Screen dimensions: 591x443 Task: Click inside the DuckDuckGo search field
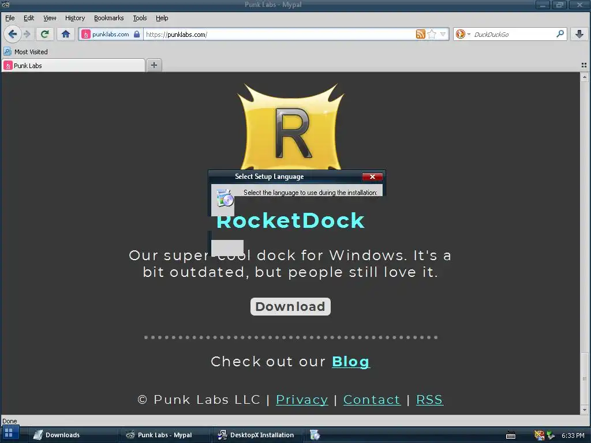514,34
